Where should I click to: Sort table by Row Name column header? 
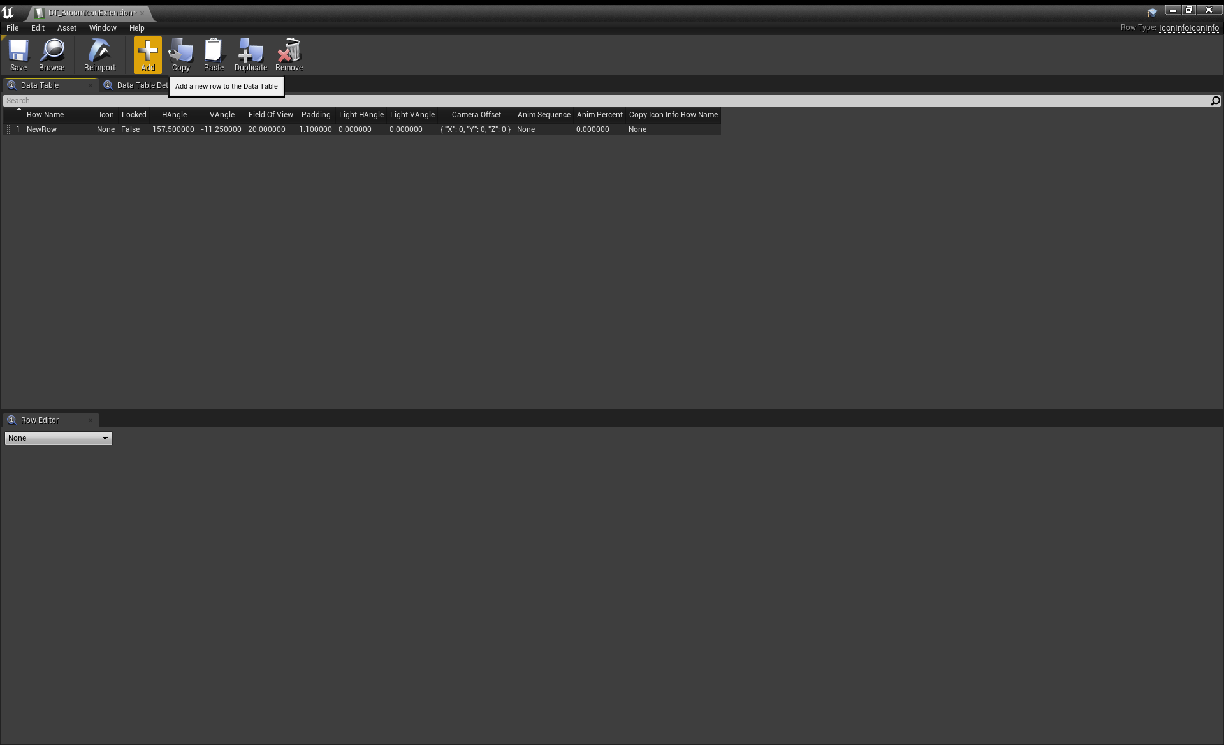[45, 115]
